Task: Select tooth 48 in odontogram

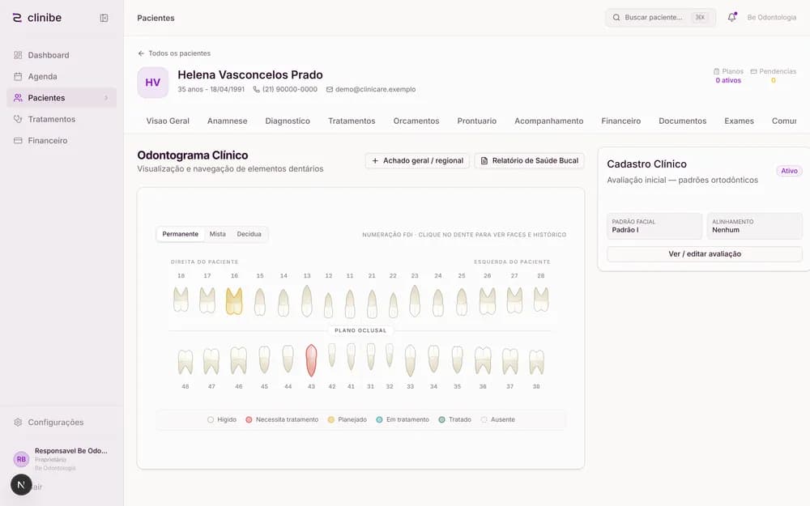Action: (x=185, y=362)
